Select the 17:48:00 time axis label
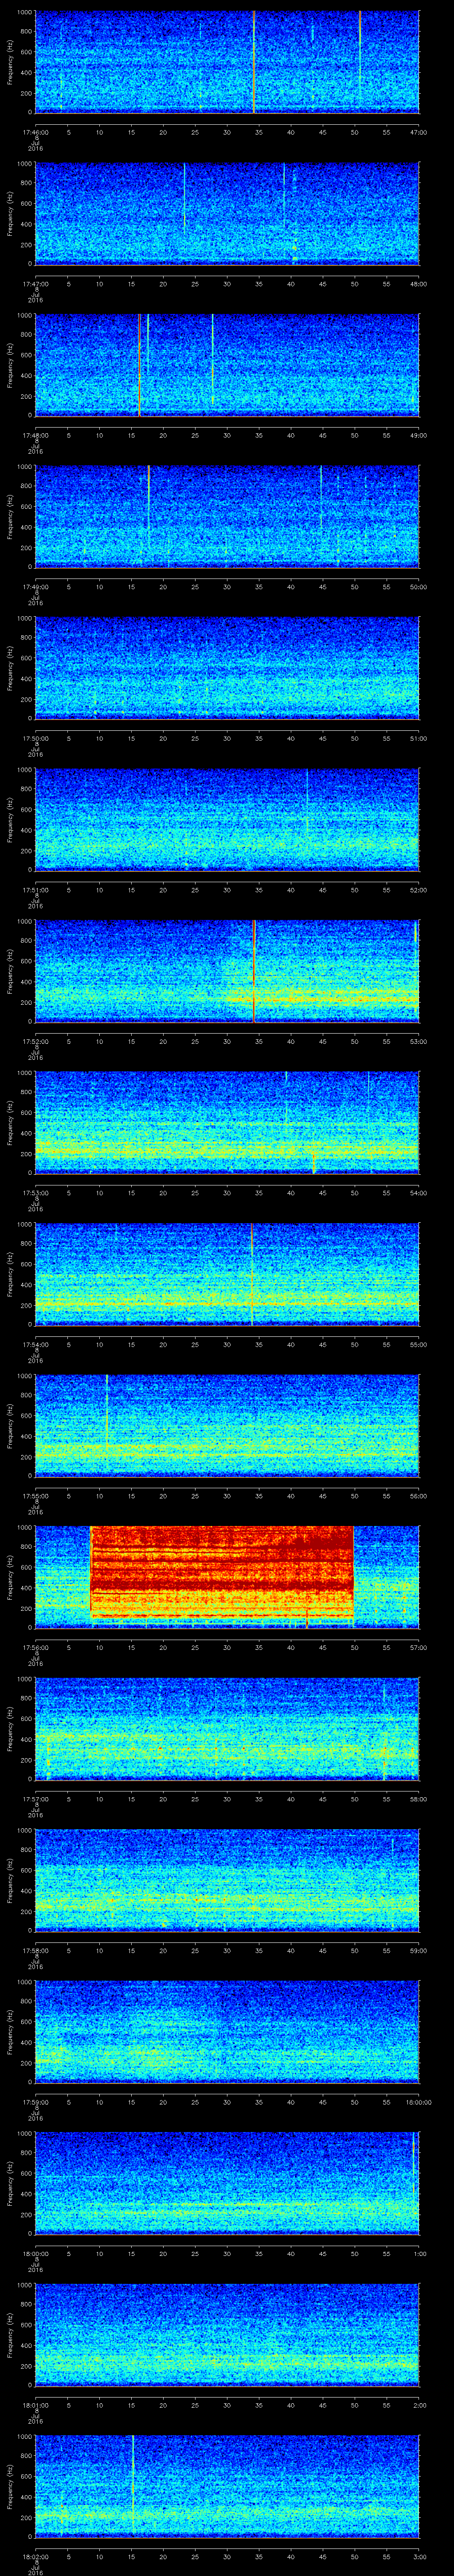 (35, 435)
